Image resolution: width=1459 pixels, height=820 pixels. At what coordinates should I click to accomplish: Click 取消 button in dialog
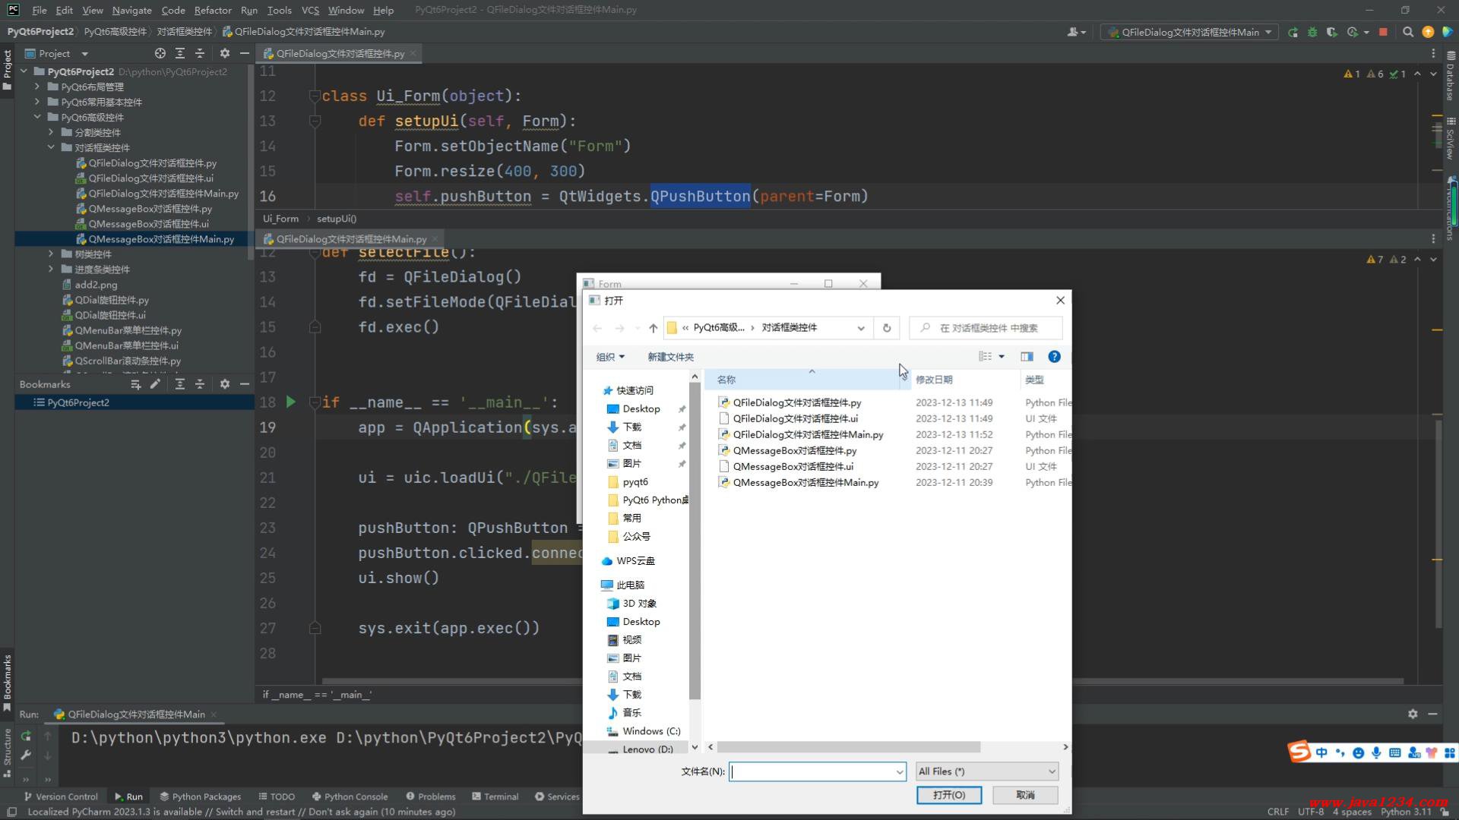(x=1025, y=795)
